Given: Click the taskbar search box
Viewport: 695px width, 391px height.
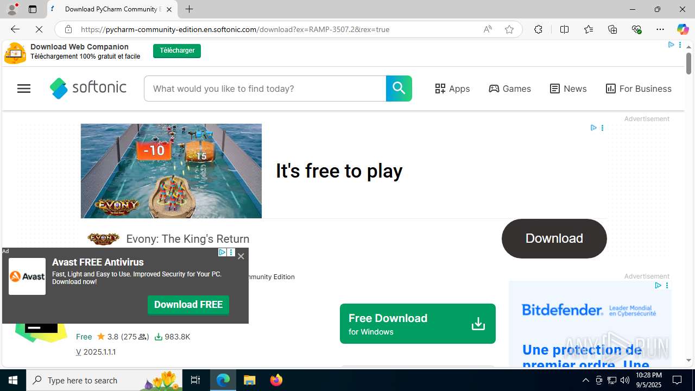Looking at the screenshot, I should (104, 380).
